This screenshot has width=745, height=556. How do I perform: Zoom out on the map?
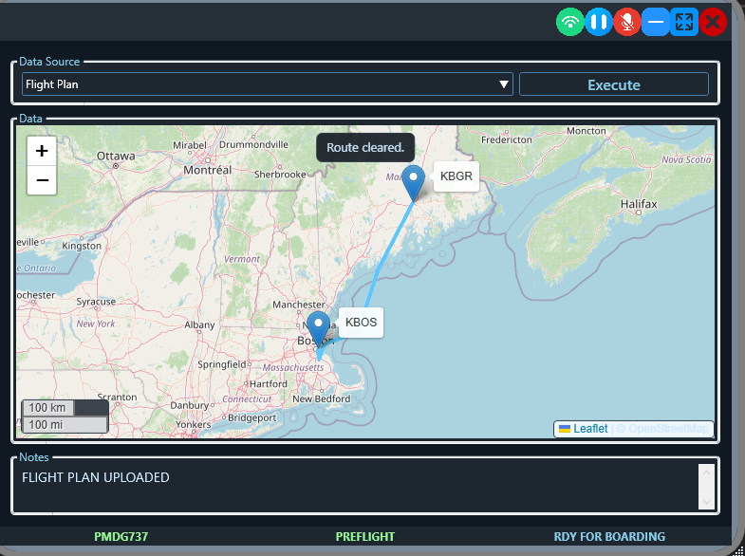coord(42,179)
